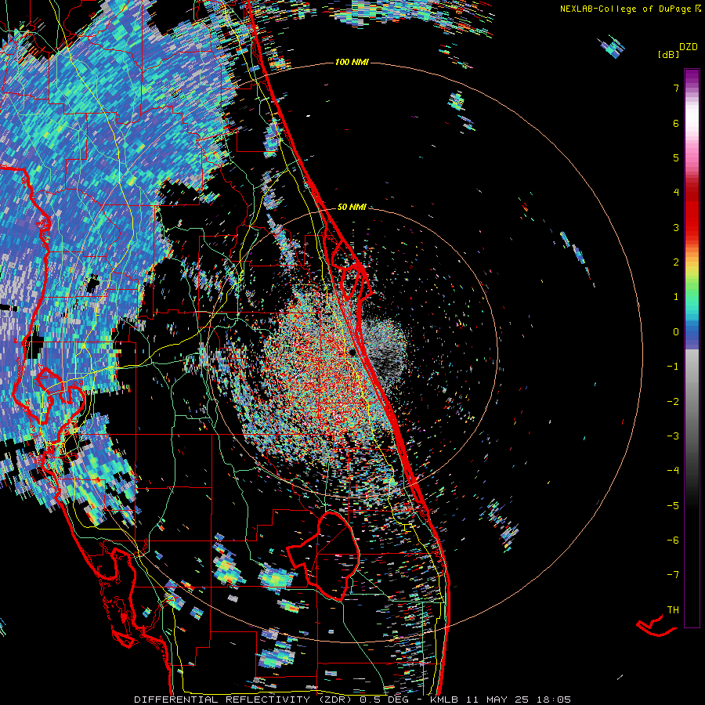Click the 5 value on the color scale
The image size is (705, 705).
pyautogui.click(x=676, y=157)
